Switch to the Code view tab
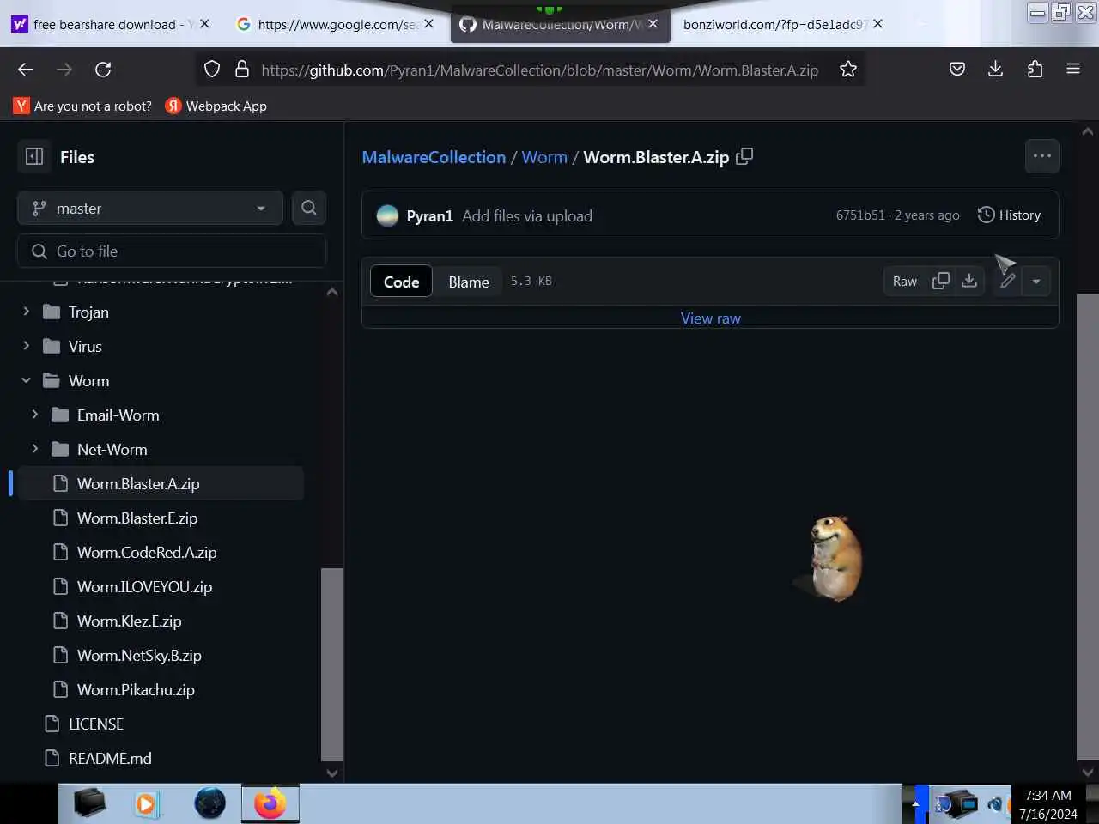Viewport: 1099px width, 824px height. point(401,282)
